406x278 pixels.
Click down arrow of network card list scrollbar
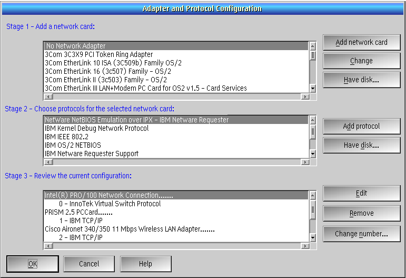coord(313,89)
